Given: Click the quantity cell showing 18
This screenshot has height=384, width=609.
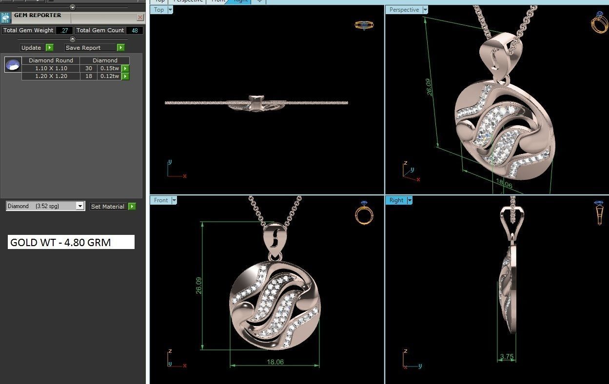Looking at the screenshot, I should pyautogui.click(x=89, y=76).
